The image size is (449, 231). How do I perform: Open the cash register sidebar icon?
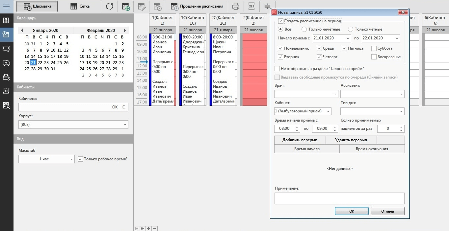pos(6,77)
